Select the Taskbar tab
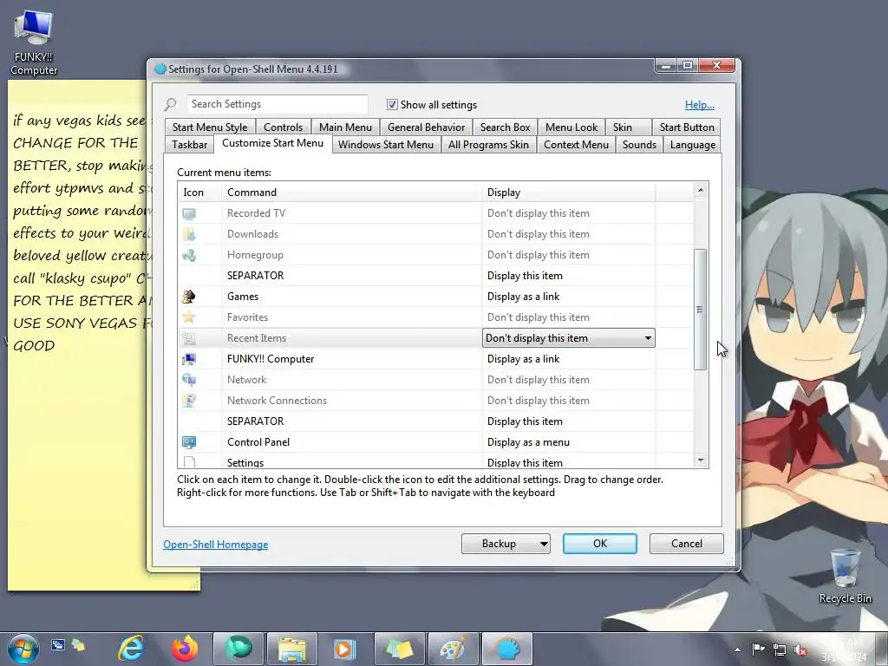 [190, 145]
